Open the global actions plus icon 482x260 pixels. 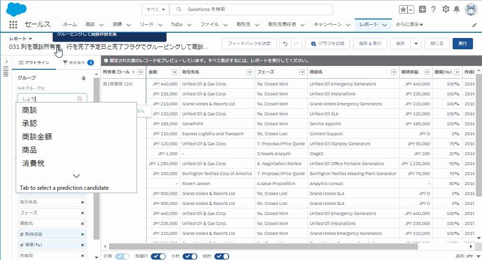(x=422, y=9)
